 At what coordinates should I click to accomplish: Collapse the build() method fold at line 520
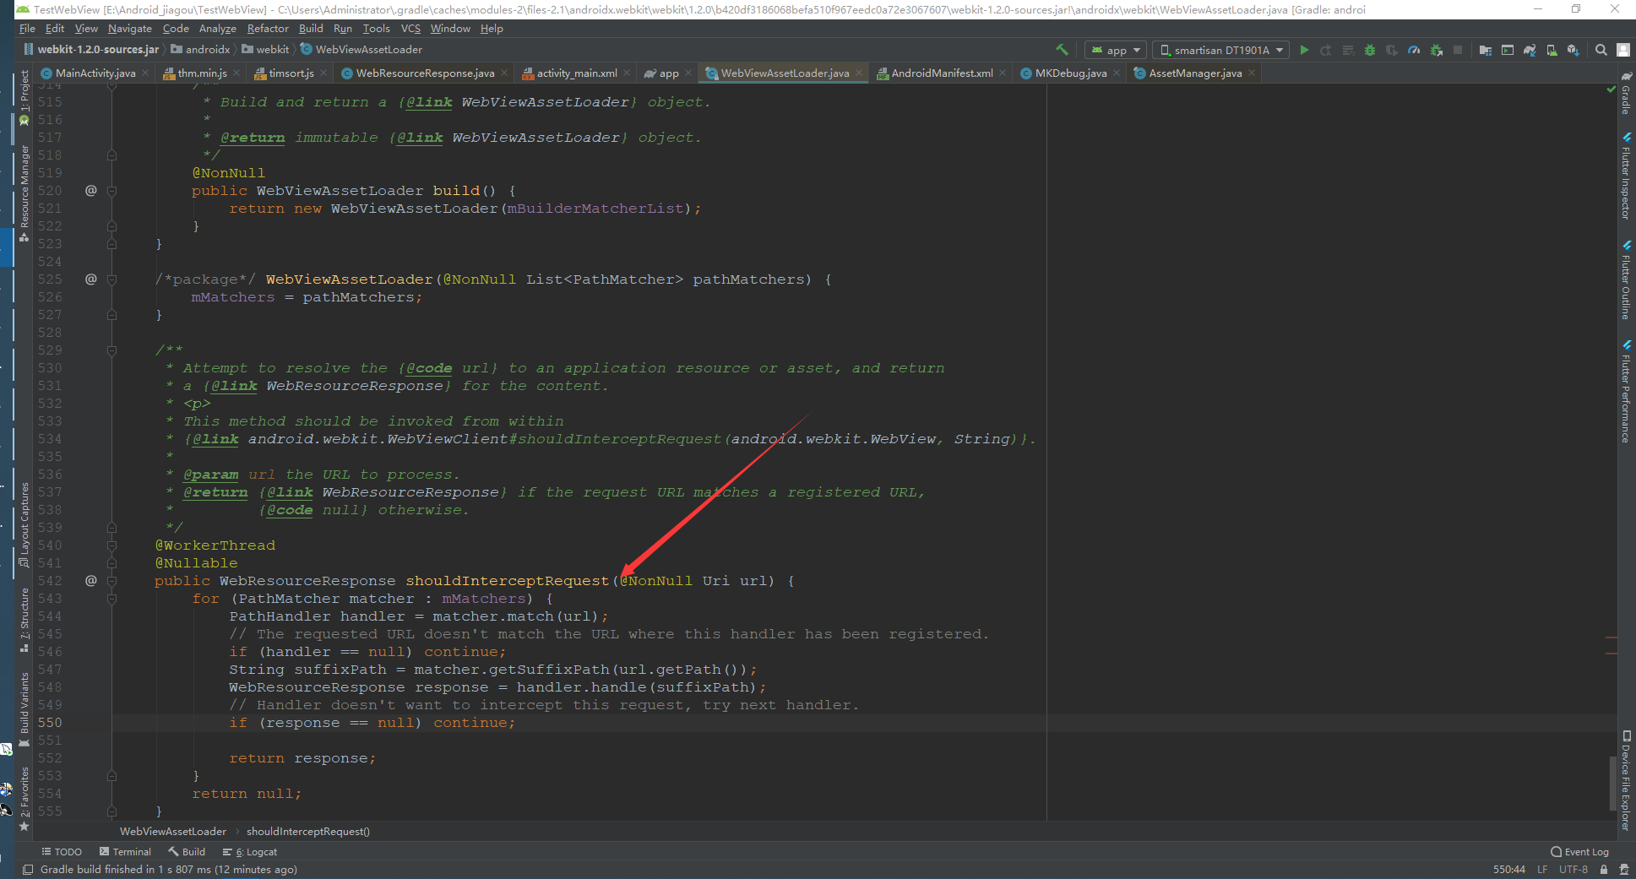coord(111,191)
